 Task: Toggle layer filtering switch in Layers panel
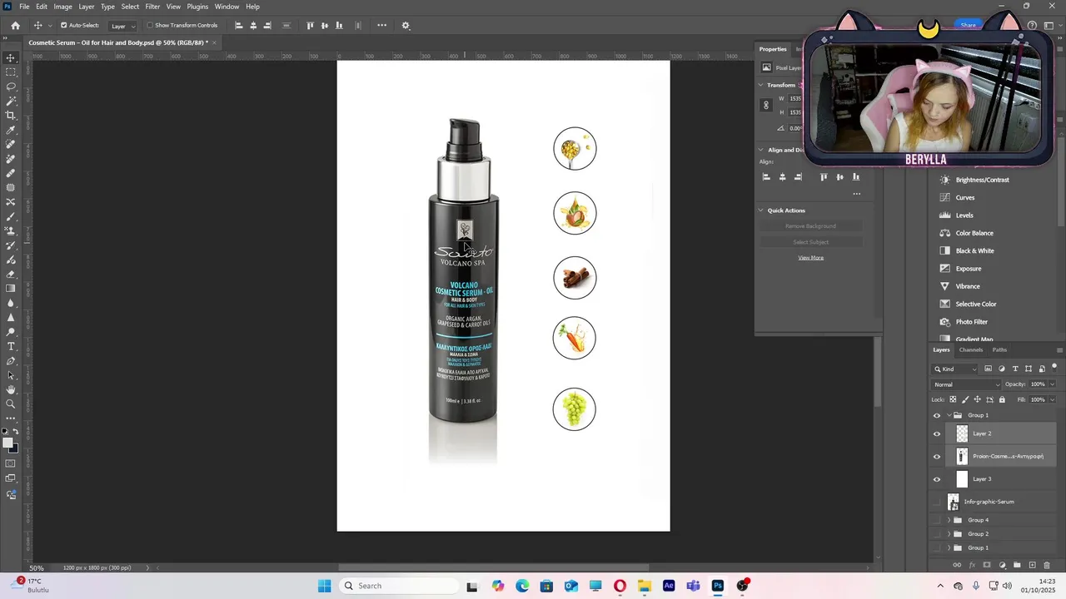click(1054, 367)
